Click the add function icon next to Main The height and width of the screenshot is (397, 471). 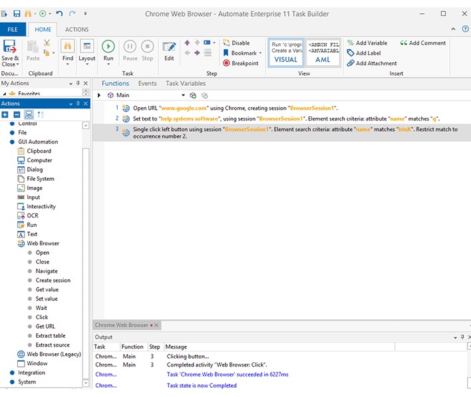(193, 96)
